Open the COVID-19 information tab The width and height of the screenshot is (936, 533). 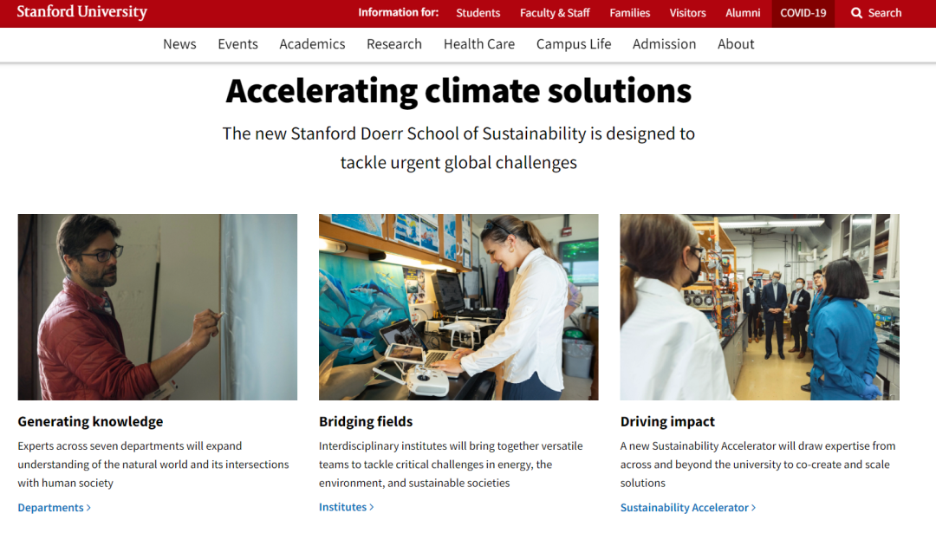pyautogui.click(x=803, y=13)
